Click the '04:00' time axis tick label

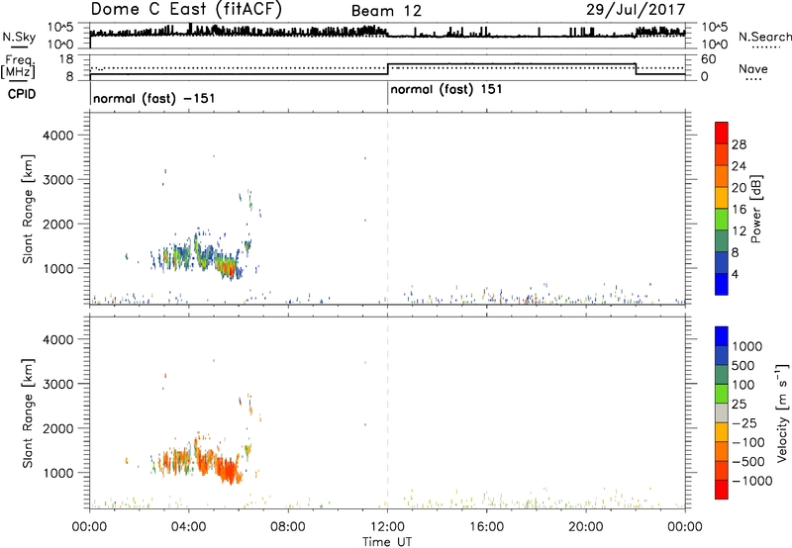click(188, 527)
